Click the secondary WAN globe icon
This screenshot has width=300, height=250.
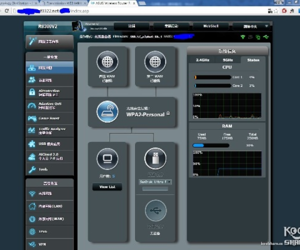pyautogui.click(x=155, y=62)
